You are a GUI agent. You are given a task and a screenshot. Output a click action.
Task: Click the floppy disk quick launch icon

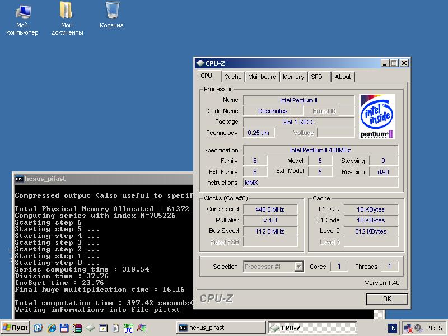tap(64, 328)
